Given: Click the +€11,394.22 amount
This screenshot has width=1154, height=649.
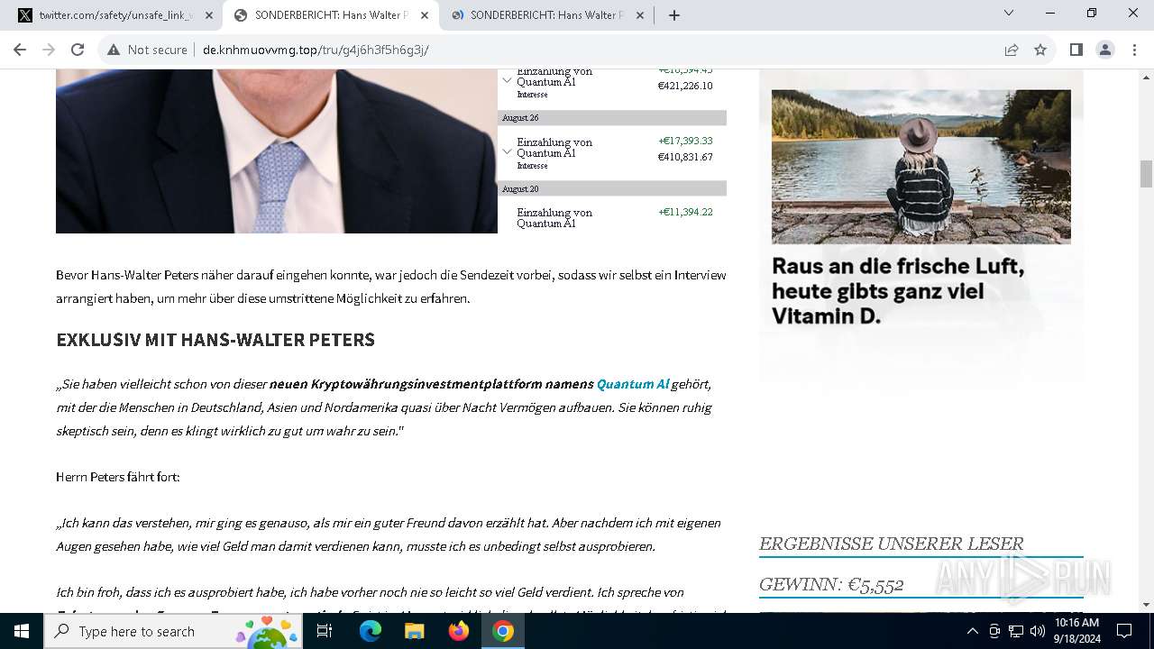Looking at the screenshot, I should (x=685, y=212).
